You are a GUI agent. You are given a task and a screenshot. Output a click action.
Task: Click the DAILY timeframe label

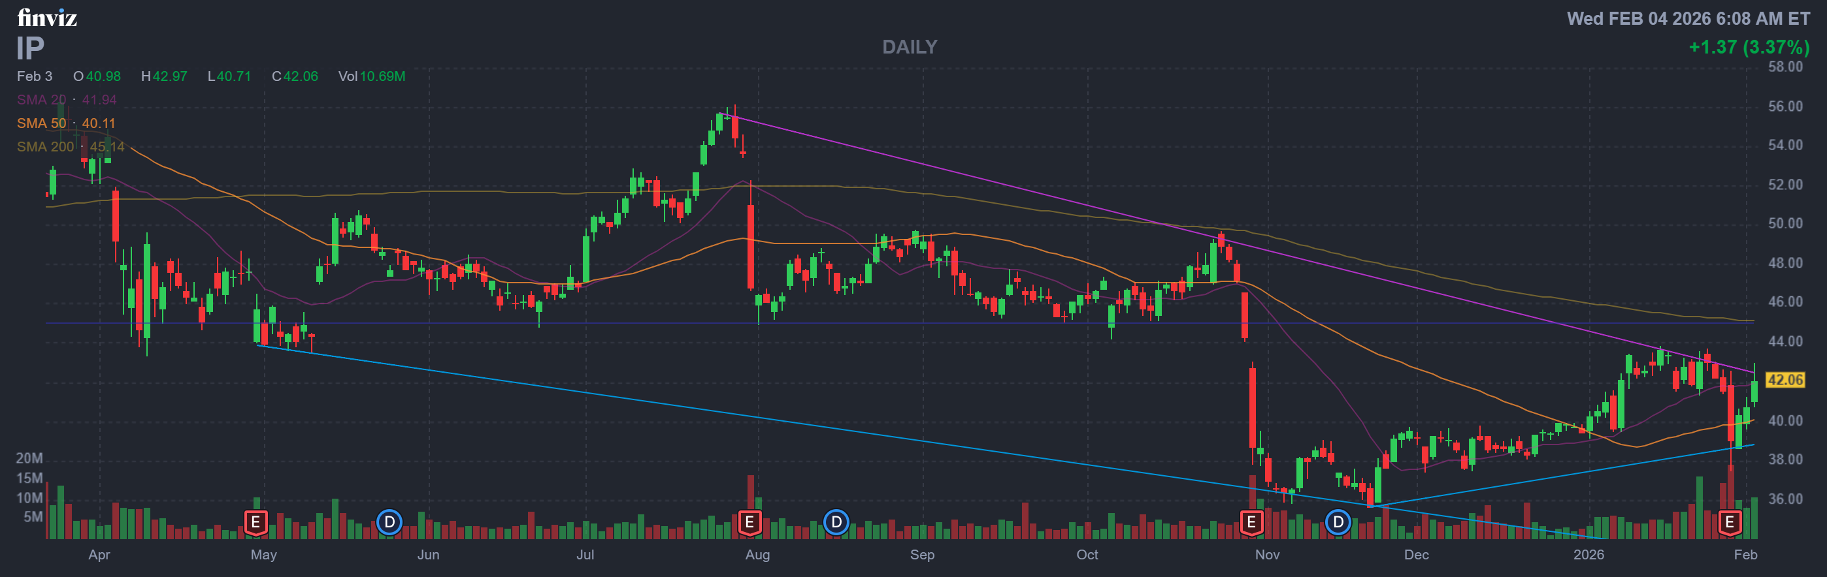coord(909,47)
